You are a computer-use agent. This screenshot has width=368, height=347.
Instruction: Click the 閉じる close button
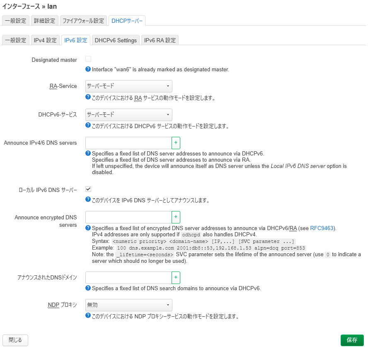[15, 340]
